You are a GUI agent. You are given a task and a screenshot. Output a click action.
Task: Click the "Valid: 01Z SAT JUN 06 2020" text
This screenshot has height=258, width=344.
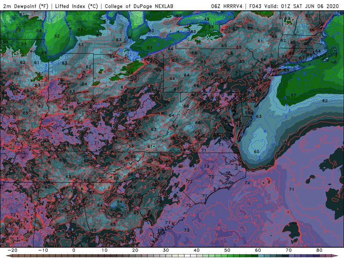click(302, 6)
